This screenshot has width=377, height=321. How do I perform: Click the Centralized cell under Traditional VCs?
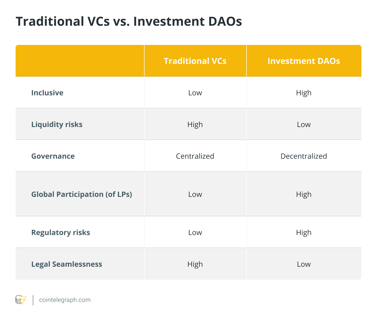pos(195,156)
